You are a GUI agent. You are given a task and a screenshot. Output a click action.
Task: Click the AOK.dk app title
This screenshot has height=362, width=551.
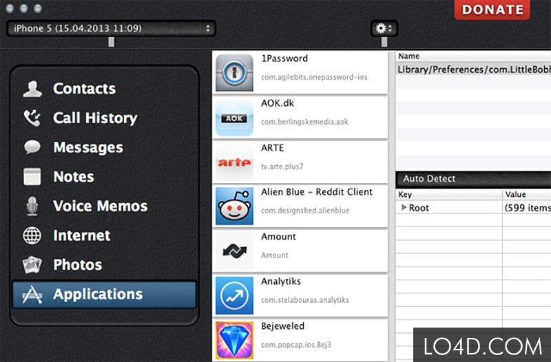[278, 103]
